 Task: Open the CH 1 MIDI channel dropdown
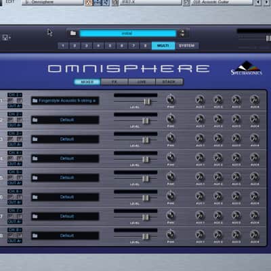[x=15, y=95]
